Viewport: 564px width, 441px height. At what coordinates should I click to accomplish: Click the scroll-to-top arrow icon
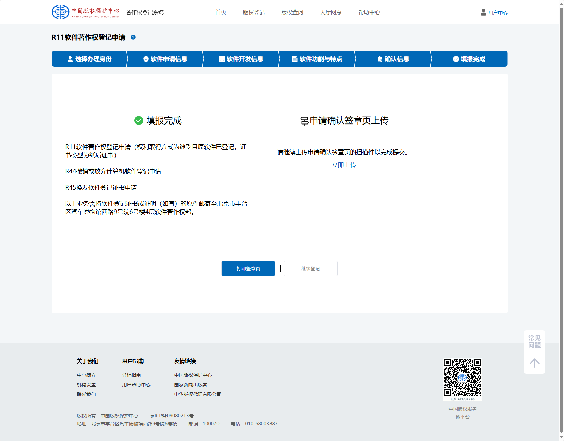(x=534, y=363)
